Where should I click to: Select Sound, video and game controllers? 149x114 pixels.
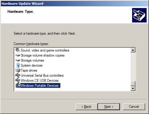point(45,50)
